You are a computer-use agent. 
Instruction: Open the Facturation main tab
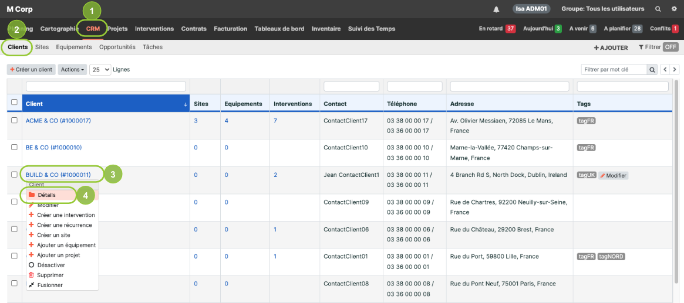click(230, 29)
